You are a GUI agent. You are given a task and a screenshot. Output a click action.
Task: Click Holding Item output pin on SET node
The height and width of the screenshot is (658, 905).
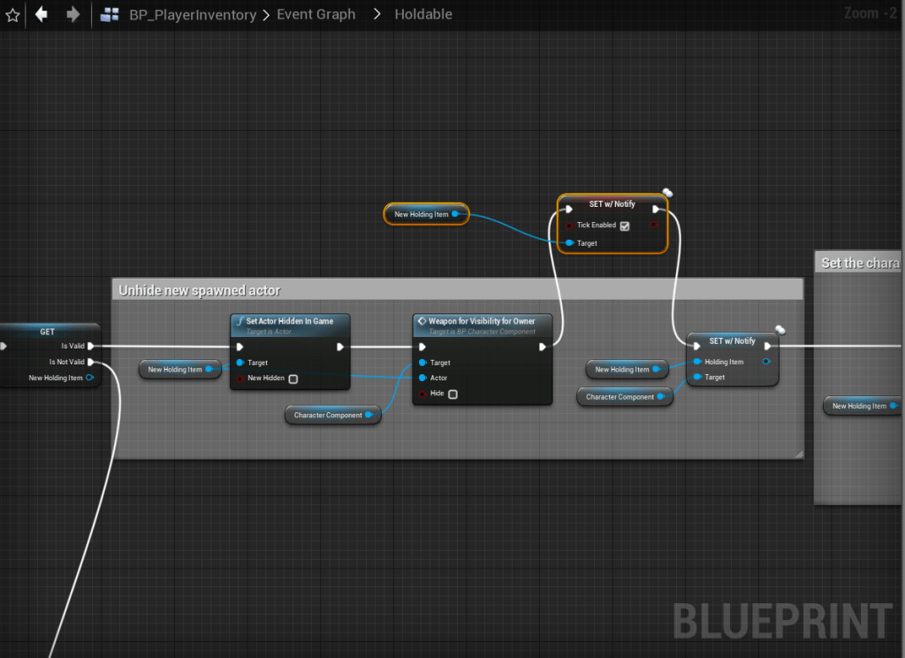[x=766, y=362]
